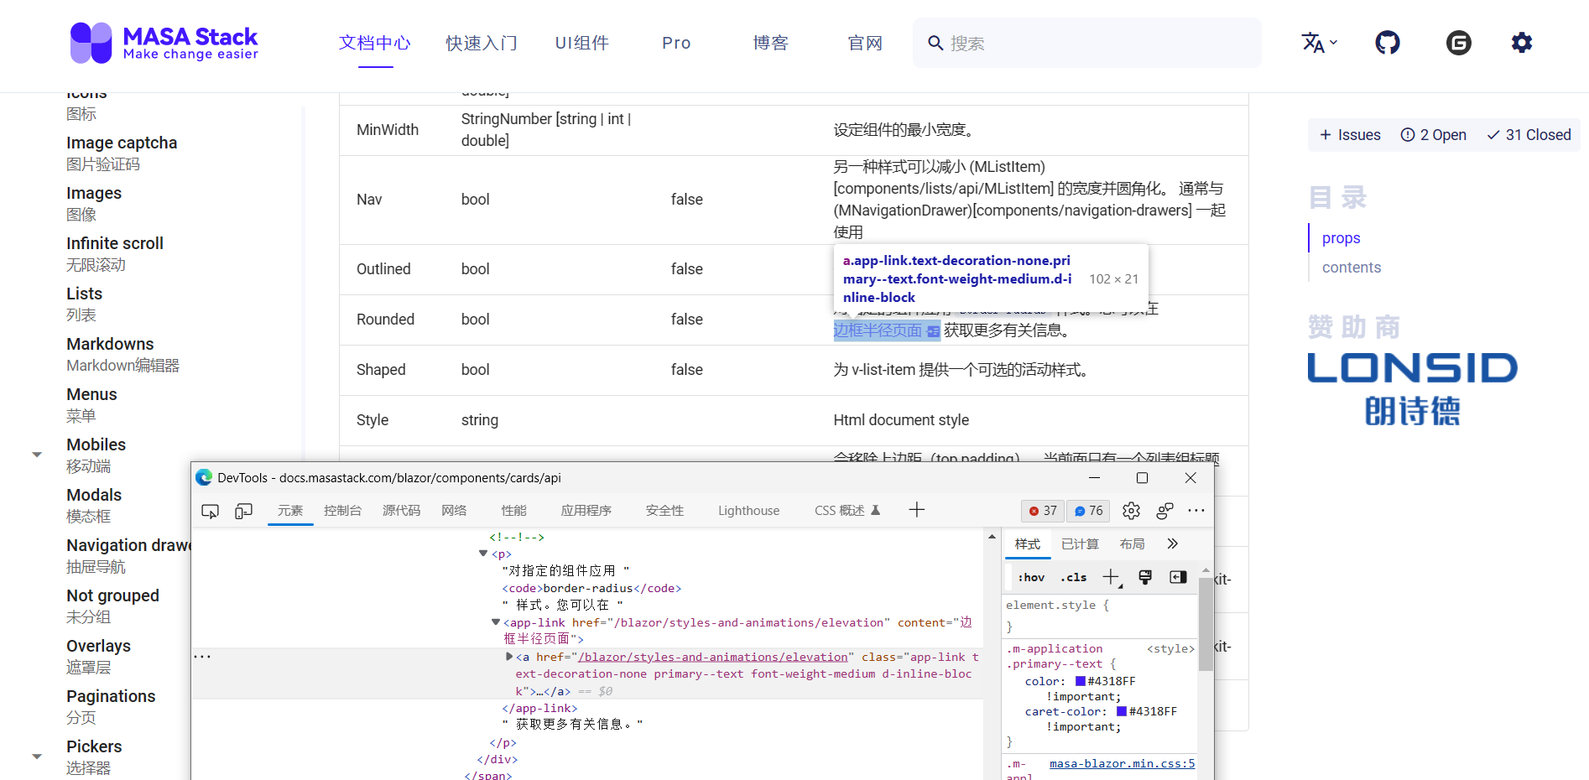Viewport: 1589px width, 780px height.
Task: View the 31 Closed issues
Action: 1528,134
